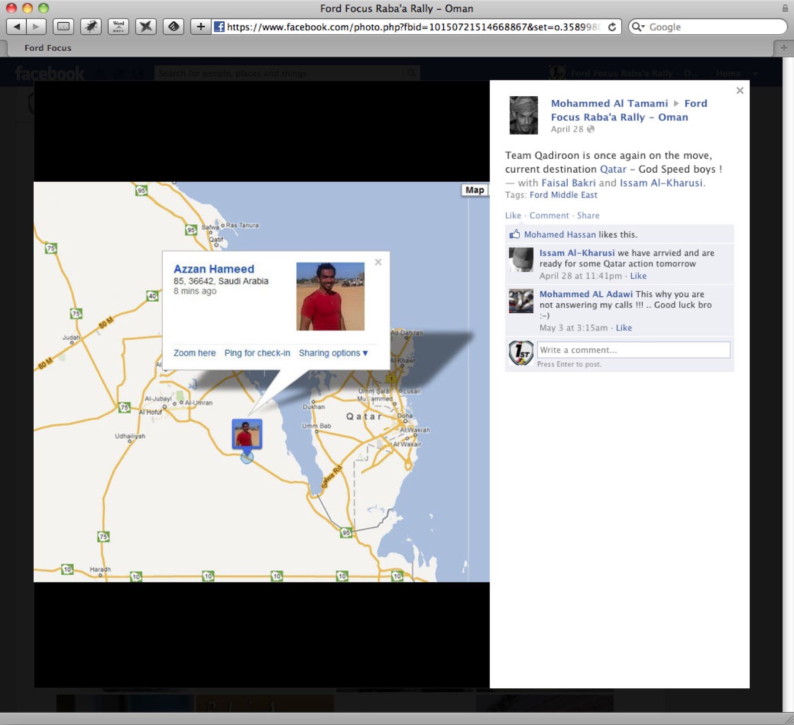This screenshot has height=725, width=794.
Task: Like Mohammed AL Adawi's comment
Action: tap(624, 328)
